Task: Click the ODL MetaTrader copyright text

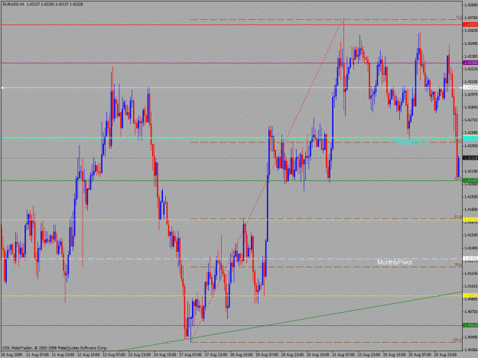Action: pos(55,348)
